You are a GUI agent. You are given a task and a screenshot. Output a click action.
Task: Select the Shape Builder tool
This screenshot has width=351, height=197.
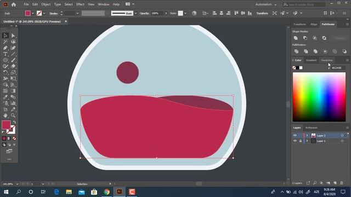point(5,85)
